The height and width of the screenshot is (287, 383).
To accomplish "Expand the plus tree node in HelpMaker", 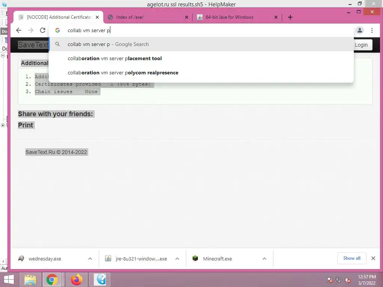I will (x=3, y=126).
